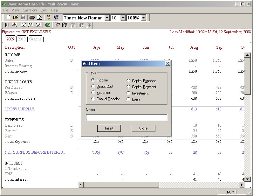Select the Direct Cost type option

93,86
